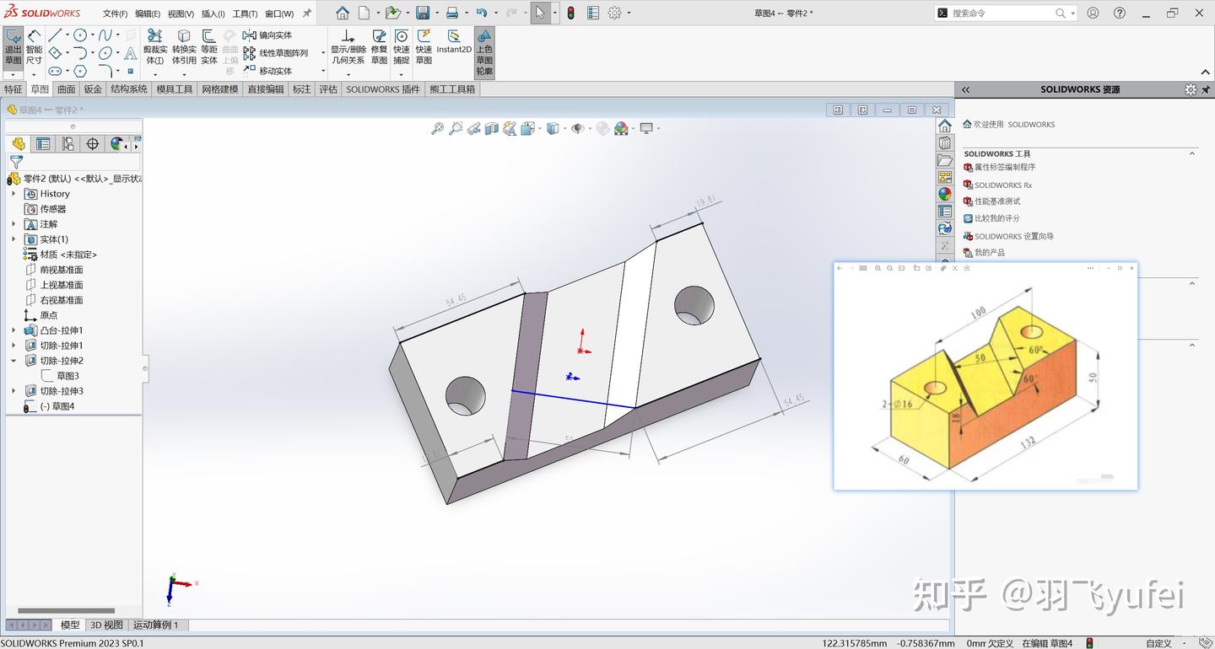
Task: Open the DimXpertManager crosshair tab icon
Action: [x=93, y=144]
